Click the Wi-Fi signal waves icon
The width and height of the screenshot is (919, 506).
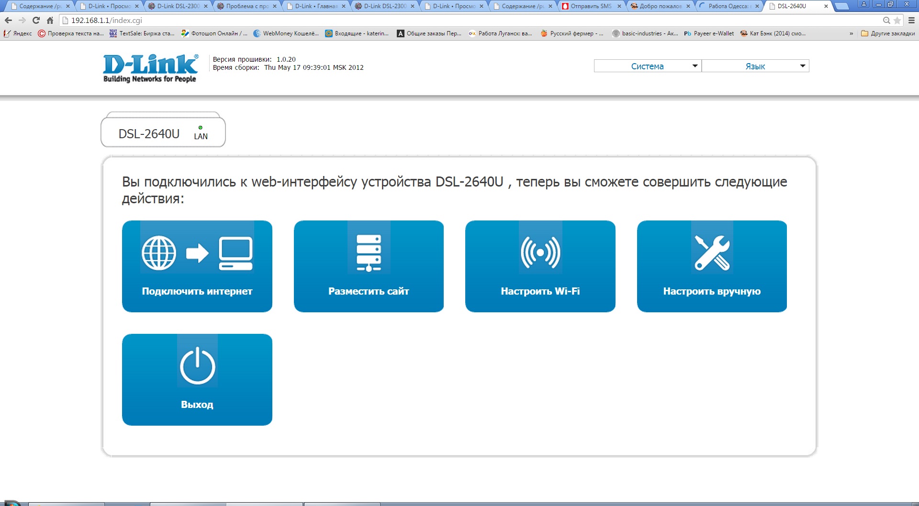[x=540, y=253]
